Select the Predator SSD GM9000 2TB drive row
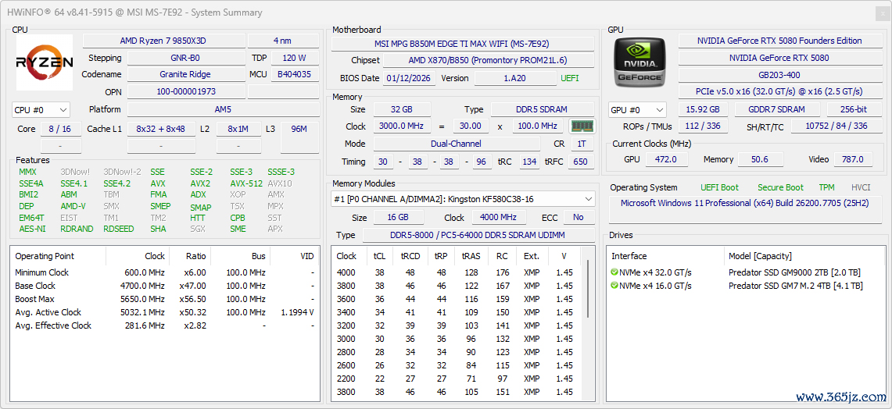 pos(745,272)
